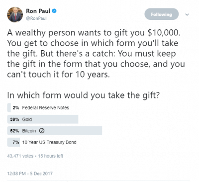Click the blue verified badge icon
The image size is (199, 182).
(54, 11)
